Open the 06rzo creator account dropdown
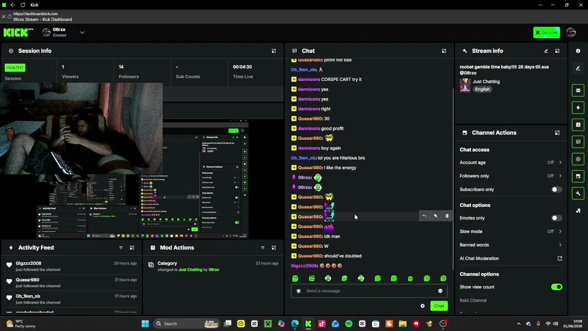The image size is (588, 331). pyautogui.click(x=82, y=32)
